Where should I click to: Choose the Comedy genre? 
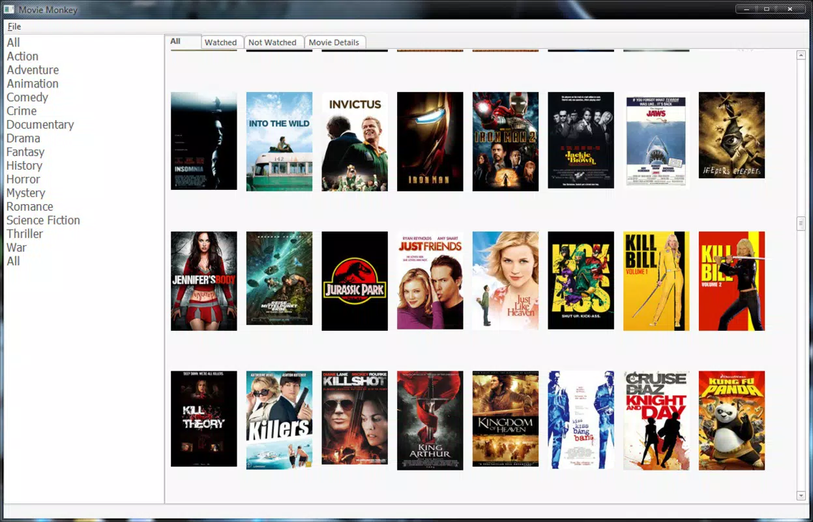(27, 97)
